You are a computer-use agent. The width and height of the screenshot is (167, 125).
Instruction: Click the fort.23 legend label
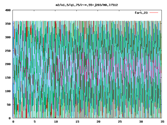coord(141,13)
